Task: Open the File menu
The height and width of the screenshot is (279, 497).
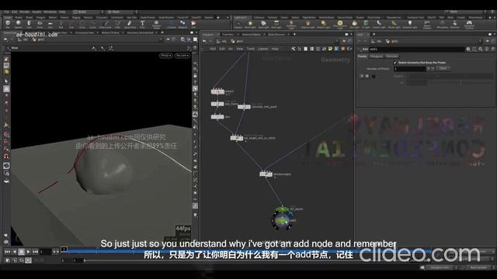Action: [x=6, y=12]
